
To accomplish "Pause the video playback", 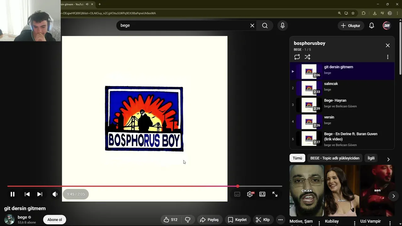I will 13,194.
